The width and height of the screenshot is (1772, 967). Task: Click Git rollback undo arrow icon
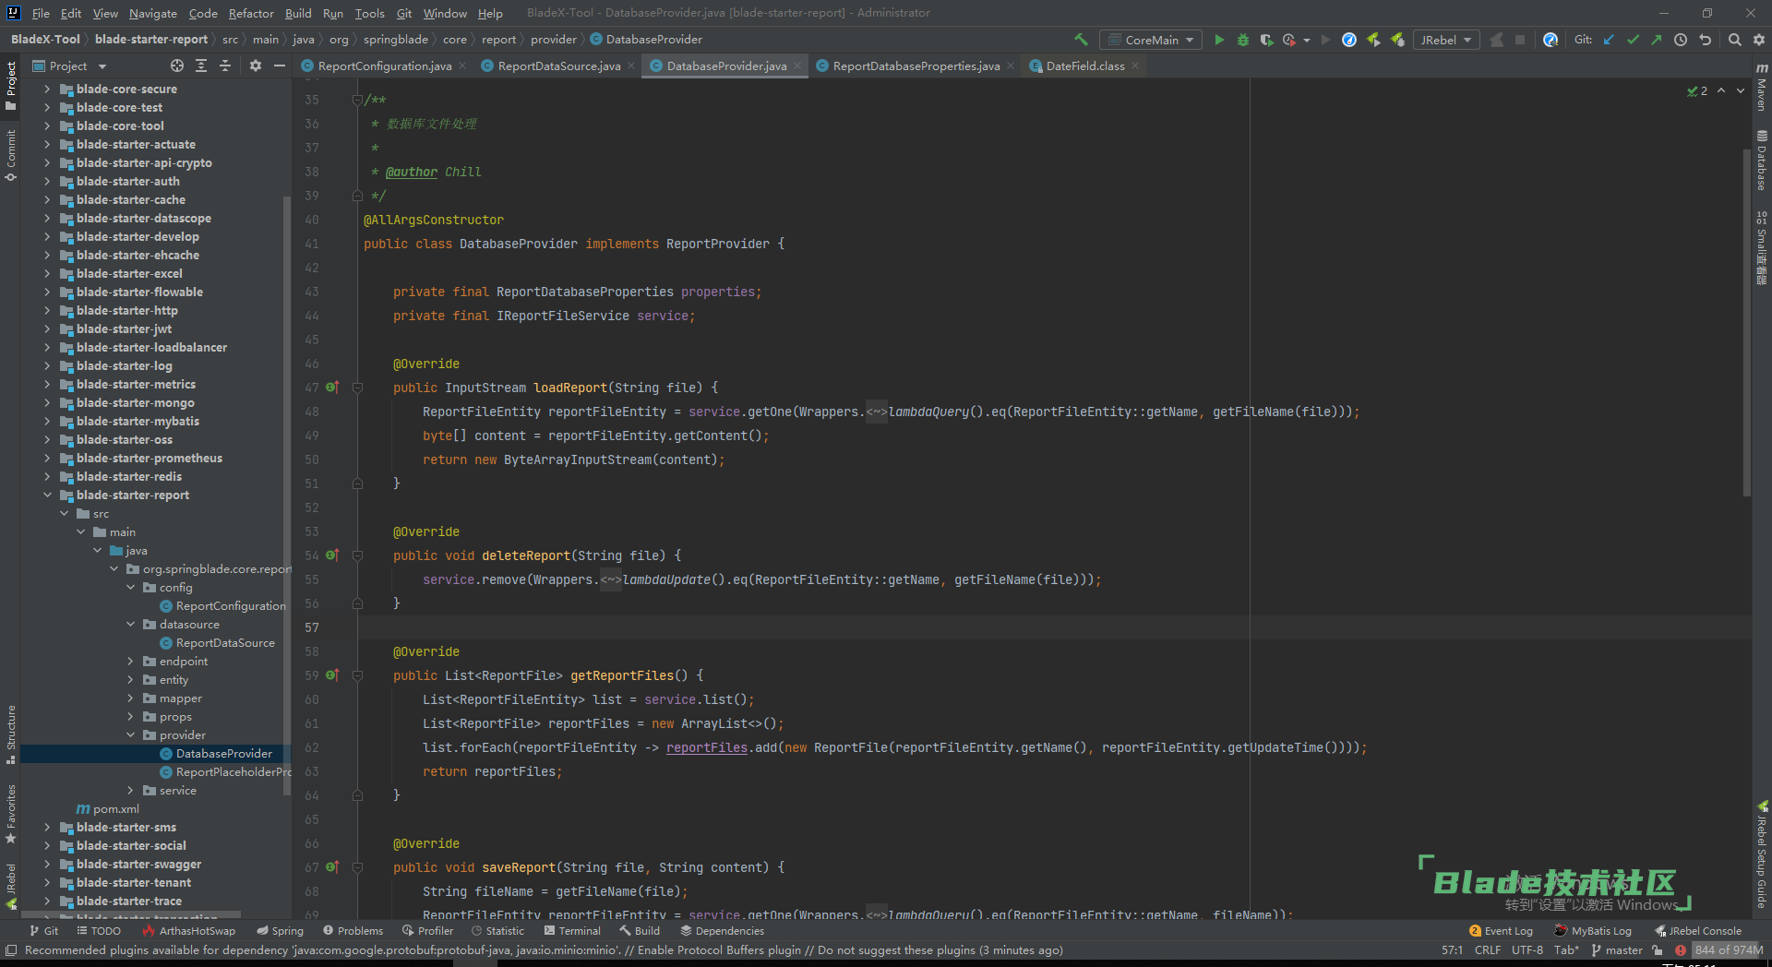[x=1705, y=40]
